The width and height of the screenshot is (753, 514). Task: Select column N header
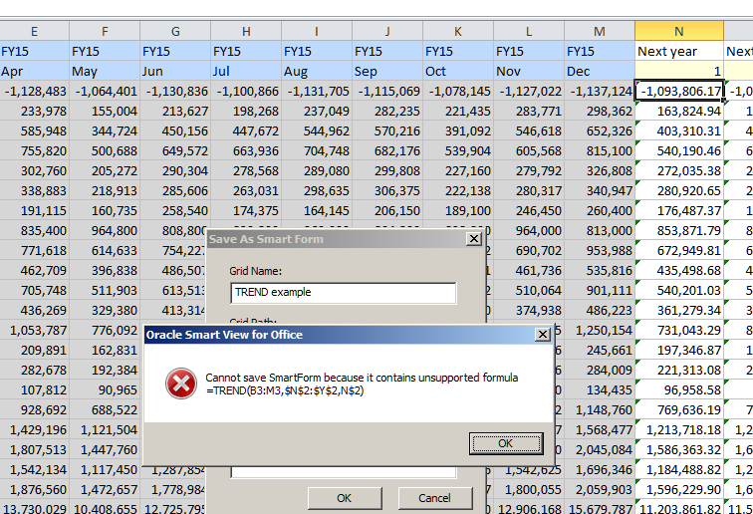679,31
